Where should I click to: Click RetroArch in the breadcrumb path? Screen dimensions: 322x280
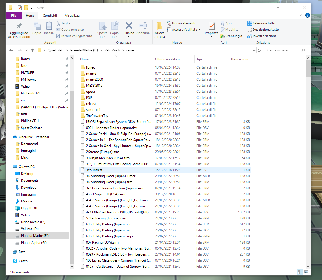coord(112,50)
